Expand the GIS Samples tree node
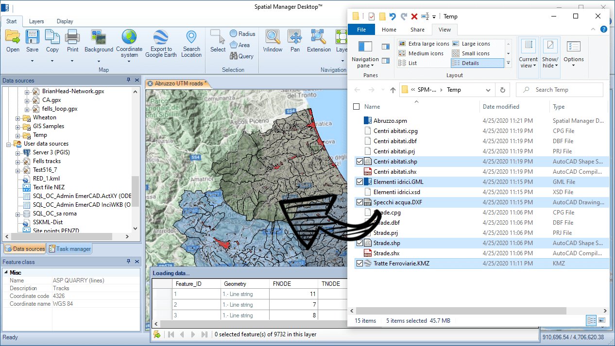This screenshot has height=346, width=615. 18,127
